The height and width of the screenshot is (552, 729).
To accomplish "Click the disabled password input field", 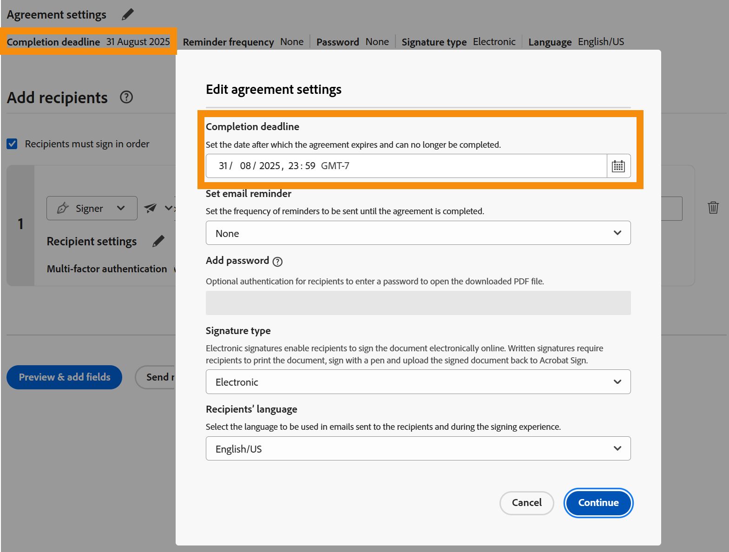I will tap(418, 303).
